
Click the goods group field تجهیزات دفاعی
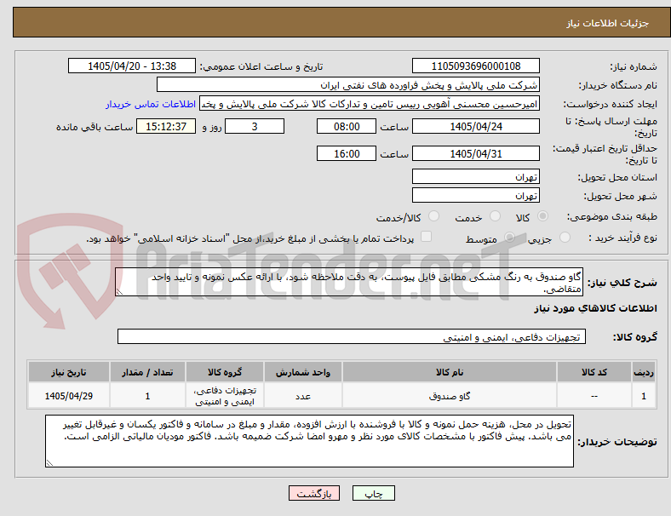pos(352,336)
